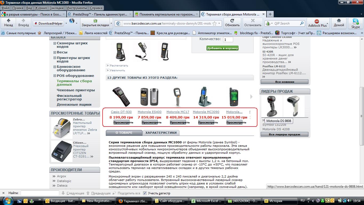This screenshot has width=364, height=205.
Task: Open the Закрытые вкладки closed tabs button
Action: click(x=95, y=23)
